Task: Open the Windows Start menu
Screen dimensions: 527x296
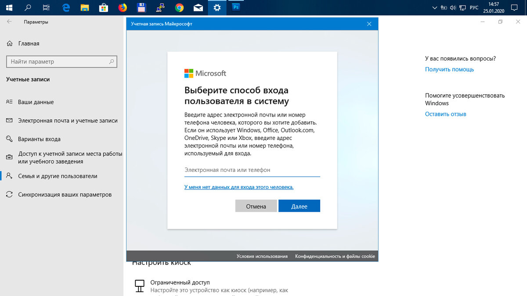Action: coord(9,7)
